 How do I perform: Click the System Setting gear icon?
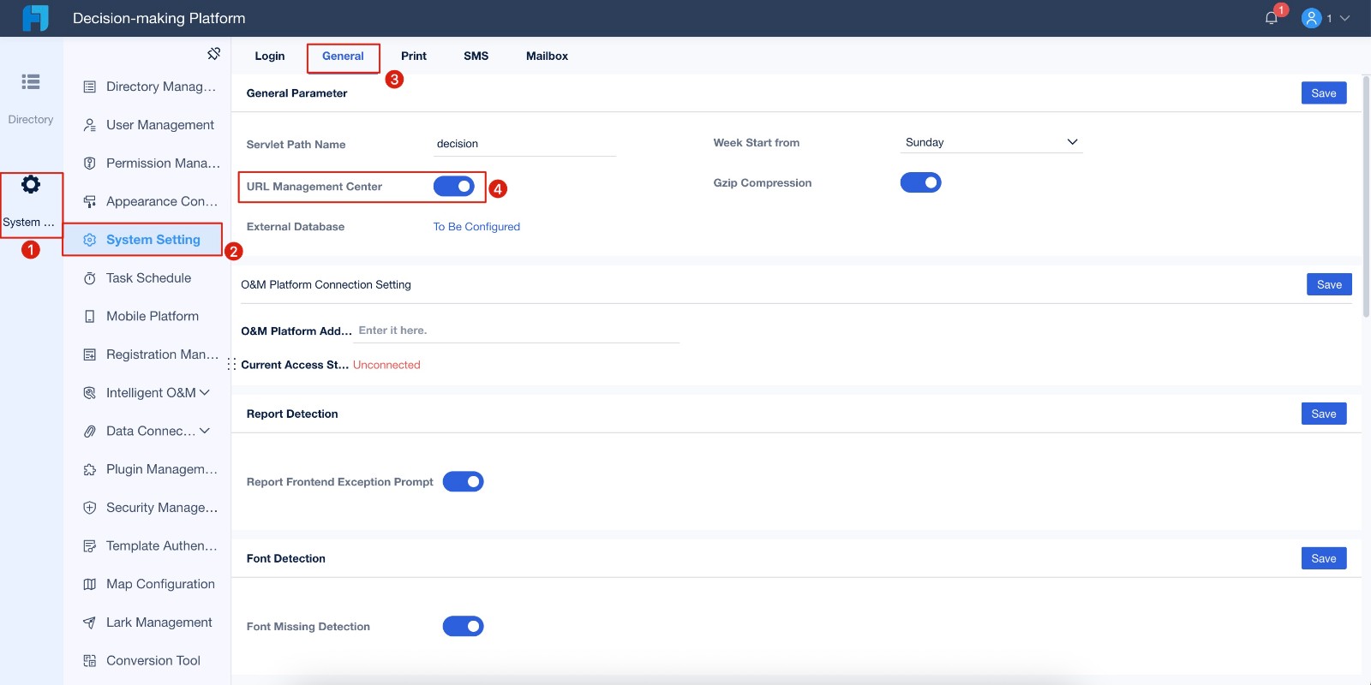pos(89,240)
